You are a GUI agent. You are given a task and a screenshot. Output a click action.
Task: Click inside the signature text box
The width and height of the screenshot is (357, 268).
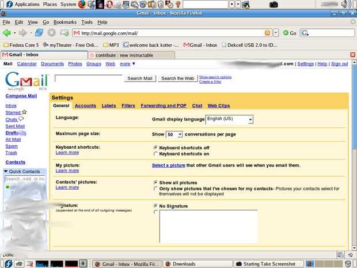click(x=208, y=227)
